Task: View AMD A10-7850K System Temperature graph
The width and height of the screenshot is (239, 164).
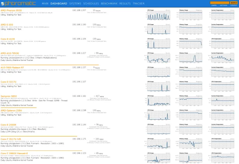Action: point(222,58)
